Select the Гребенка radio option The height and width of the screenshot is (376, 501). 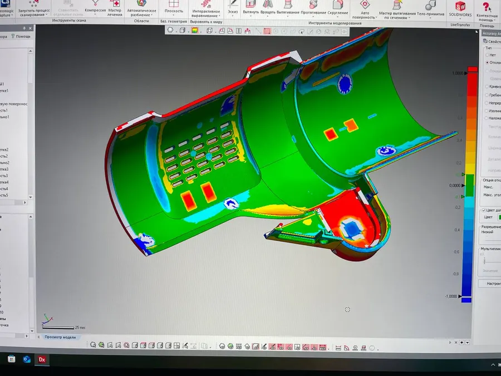pos(487,95)
